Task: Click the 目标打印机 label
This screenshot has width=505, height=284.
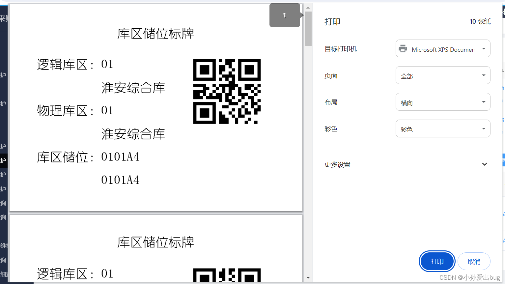Action: pyautogui.click(x=341, y=49)
